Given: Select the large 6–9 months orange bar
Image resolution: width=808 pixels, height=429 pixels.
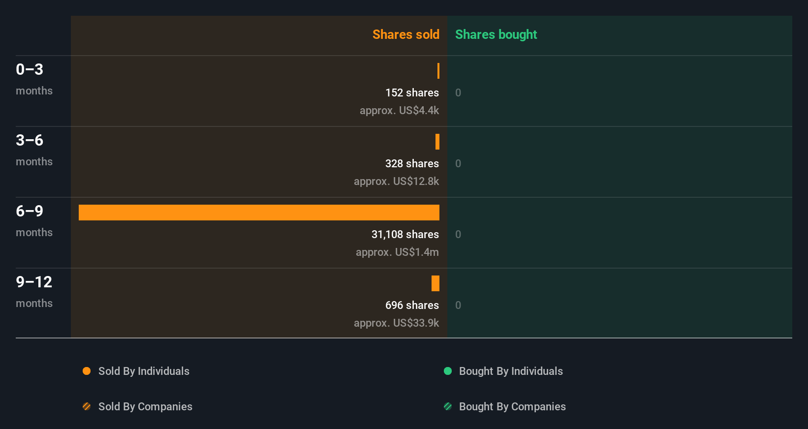Looking at the screenshot, I should pos(259,213).
